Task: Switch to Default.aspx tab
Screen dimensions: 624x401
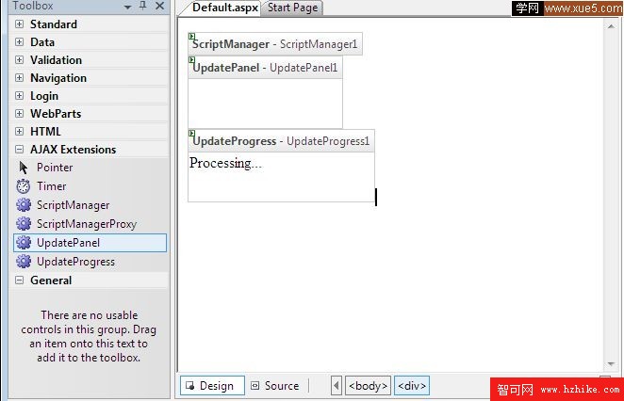Action: pos(225,8)
